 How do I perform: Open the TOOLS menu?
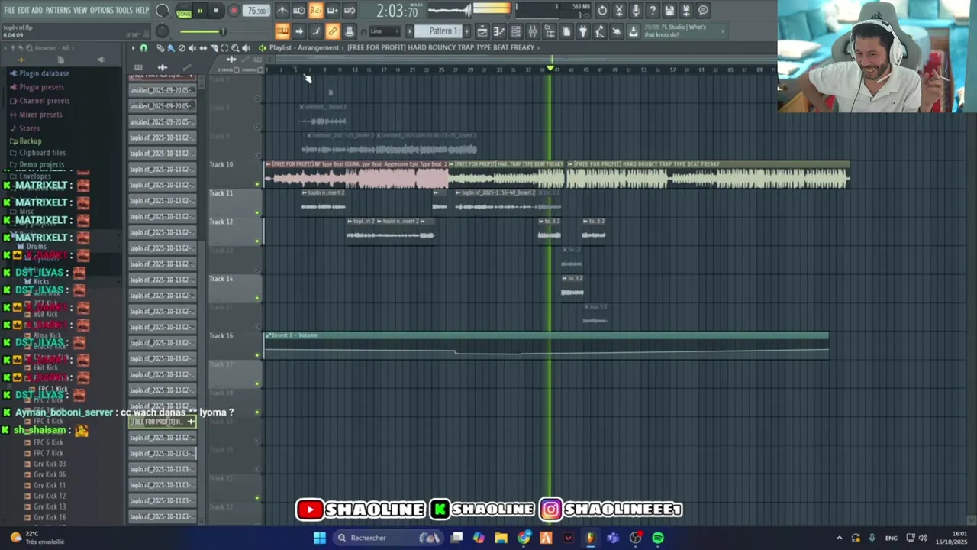124,10
